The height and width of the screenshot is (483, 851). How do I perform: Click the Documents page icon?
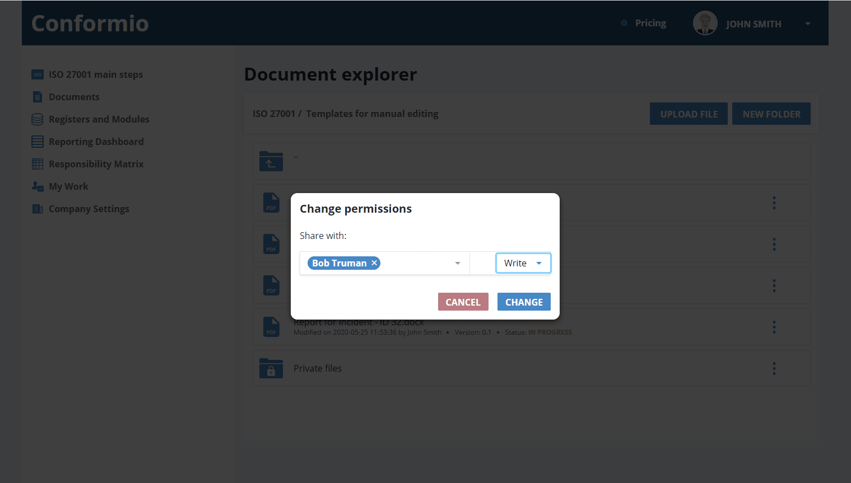38,97
